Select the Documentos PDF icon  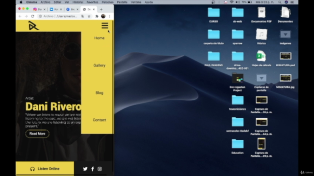[x=262, y=13]
